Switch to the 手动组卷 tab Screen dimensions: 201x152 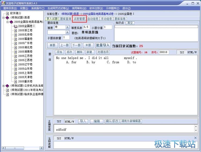pyautogui.click(x=106, y=19)
